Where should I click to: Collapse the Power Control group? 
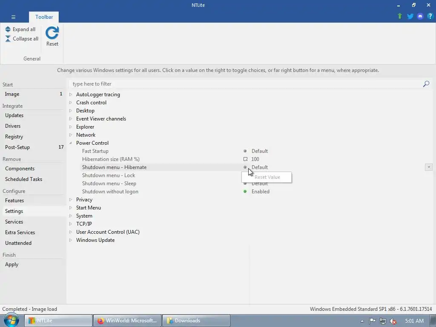71,143
